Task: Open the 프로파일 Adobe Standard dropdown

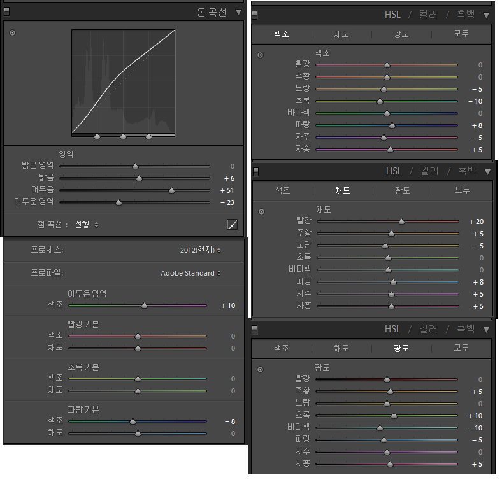Action: pos(190,273)
